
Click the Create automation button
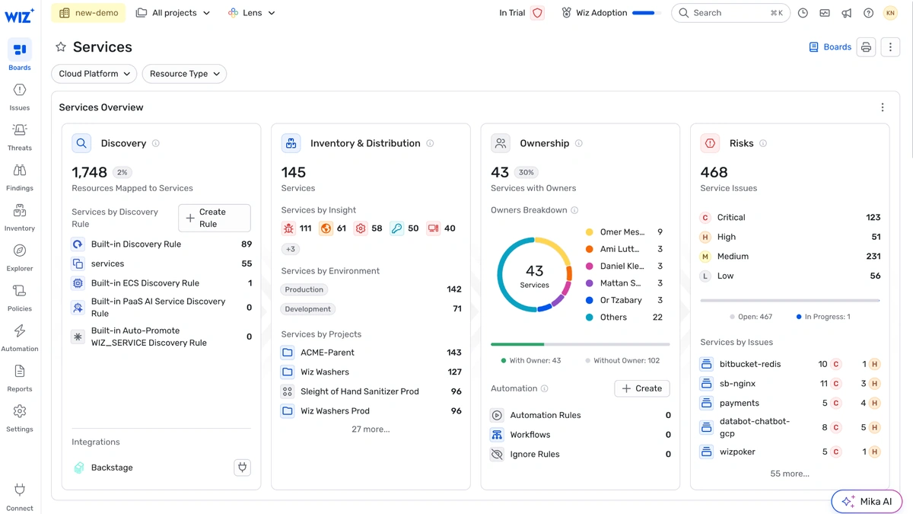point(642,388)
